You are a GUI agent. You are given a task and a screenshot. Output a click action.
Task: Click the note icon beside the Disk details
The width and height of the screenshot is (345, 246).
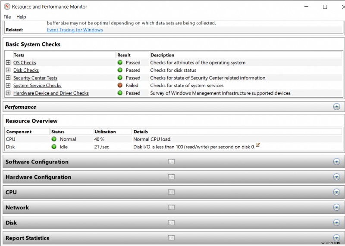(x=258, y=145)
